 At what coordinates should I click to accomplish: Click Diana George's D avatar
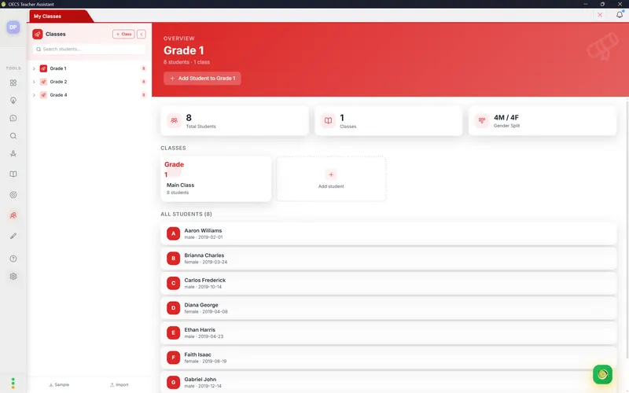coord(173,308)
